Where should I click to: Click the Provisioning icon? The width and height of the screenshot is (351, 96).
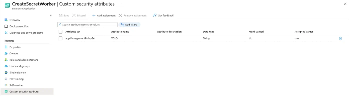pyautogui.click(x=6, y=79)
